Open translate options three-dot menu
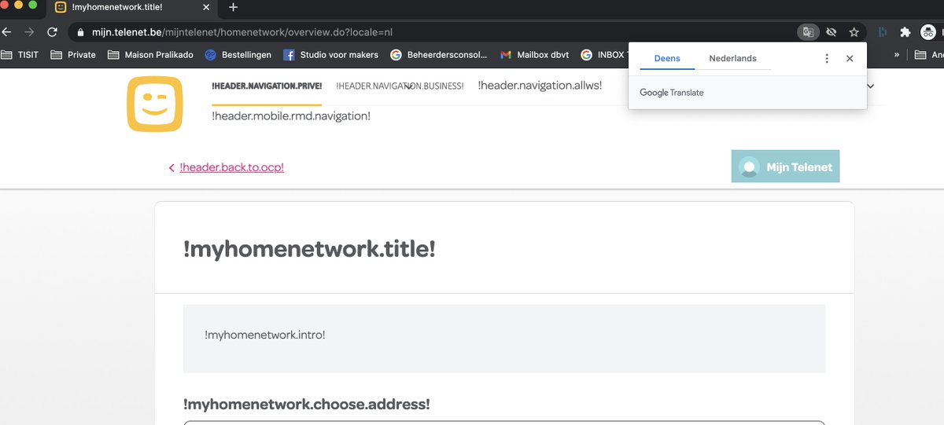Screen dimensions: 944x425 point(827,58)
